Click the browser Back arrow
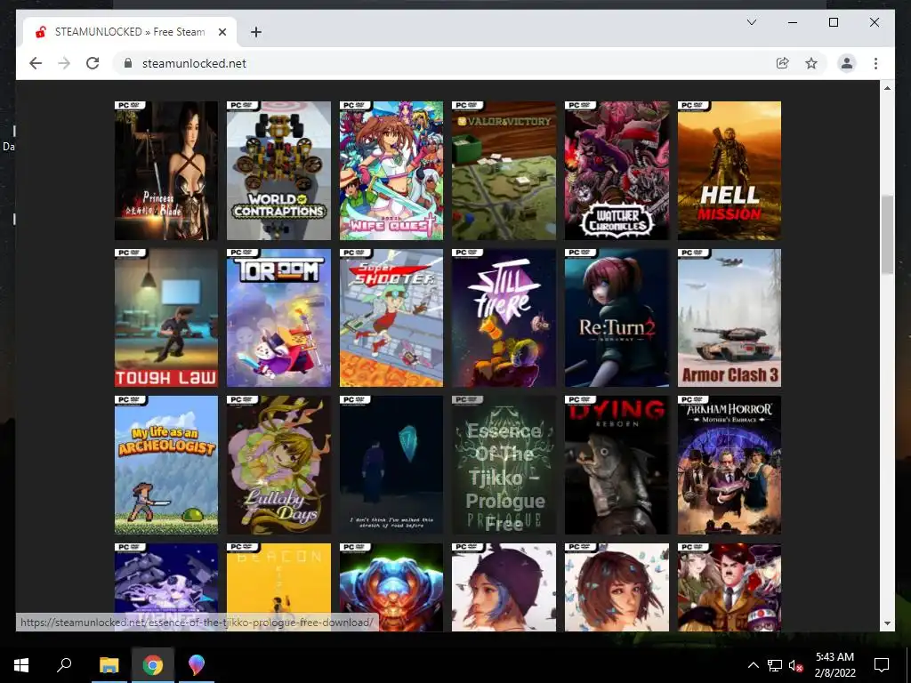The image size is (911, 683). (x=36, y=63)
